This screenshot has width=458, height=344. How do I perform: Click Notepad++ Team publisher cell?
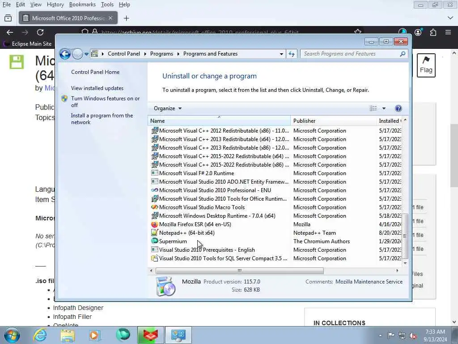coord(314,233)
